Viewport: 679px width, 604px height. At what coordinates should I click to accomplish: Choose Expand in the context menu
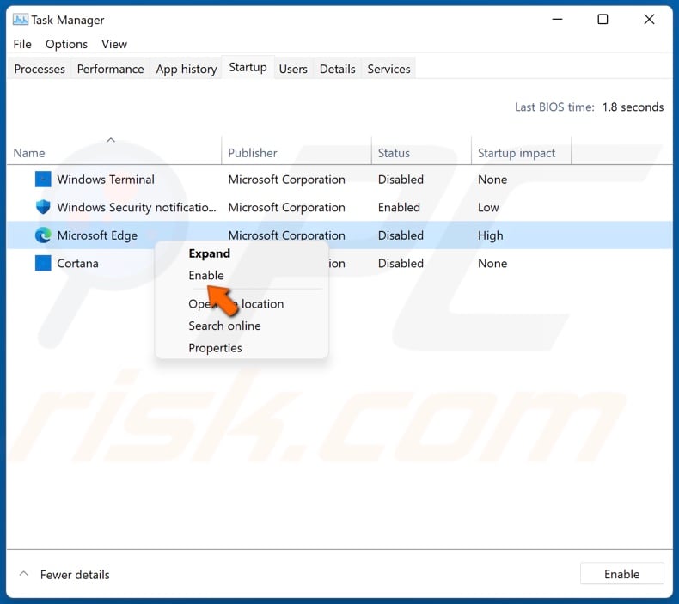point(209,253)
